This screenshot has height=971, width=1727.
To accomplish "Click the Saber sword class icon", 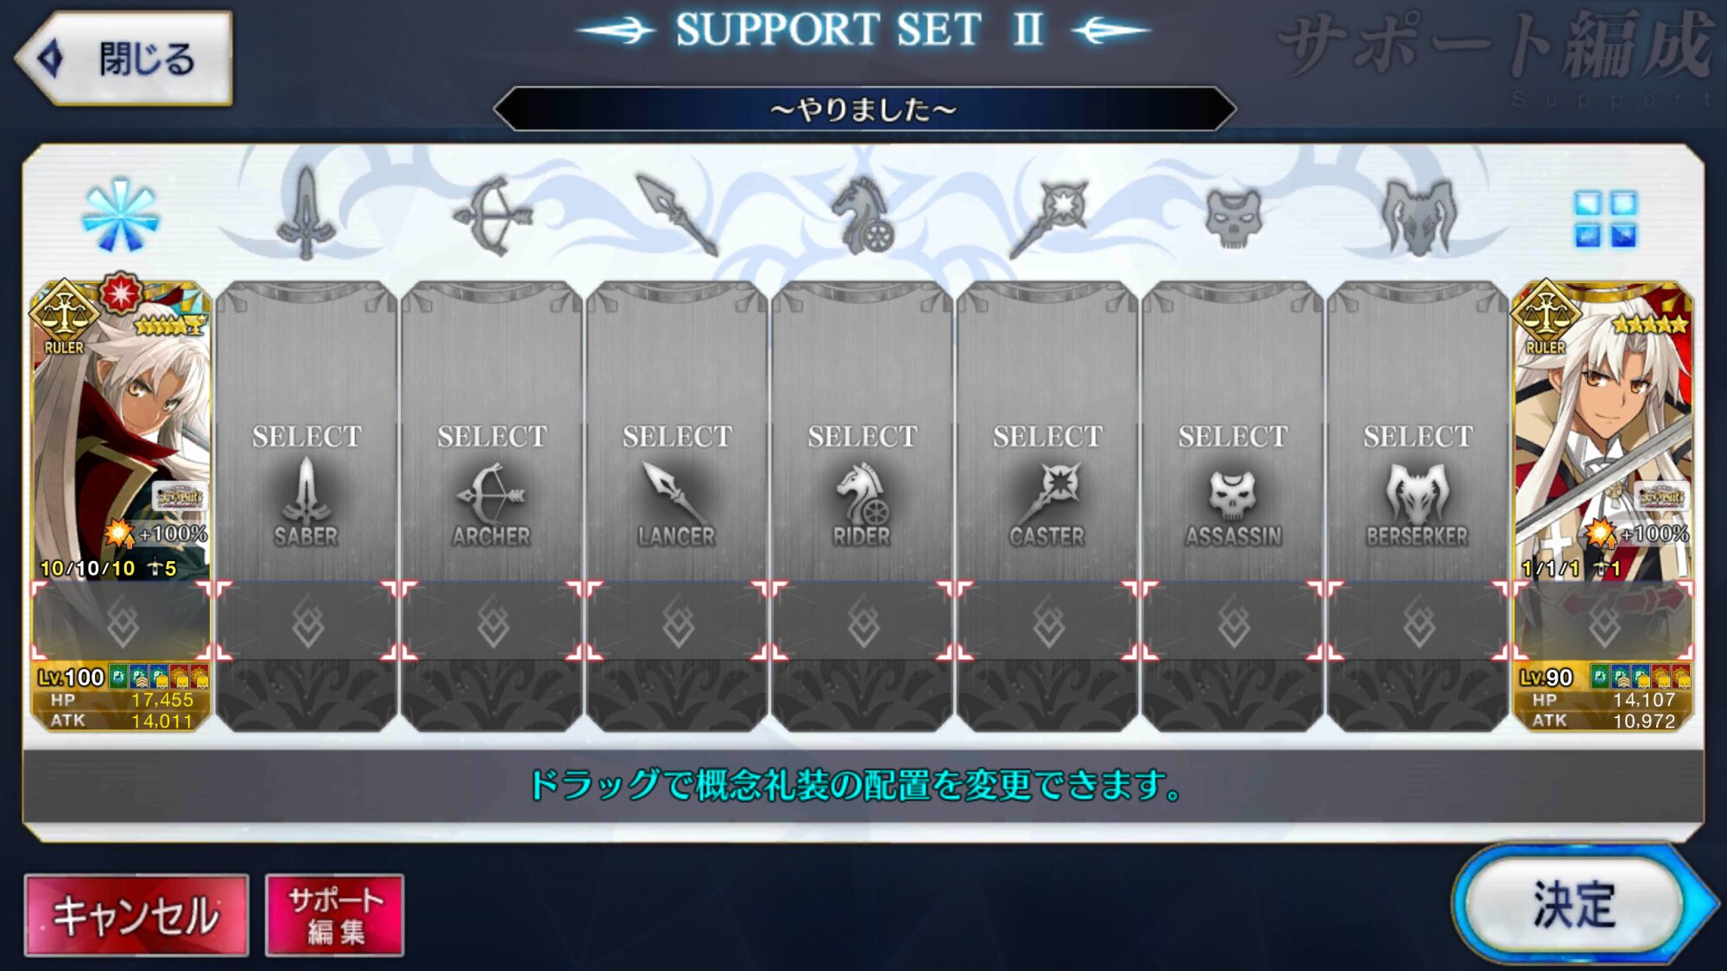I will 306,214.
